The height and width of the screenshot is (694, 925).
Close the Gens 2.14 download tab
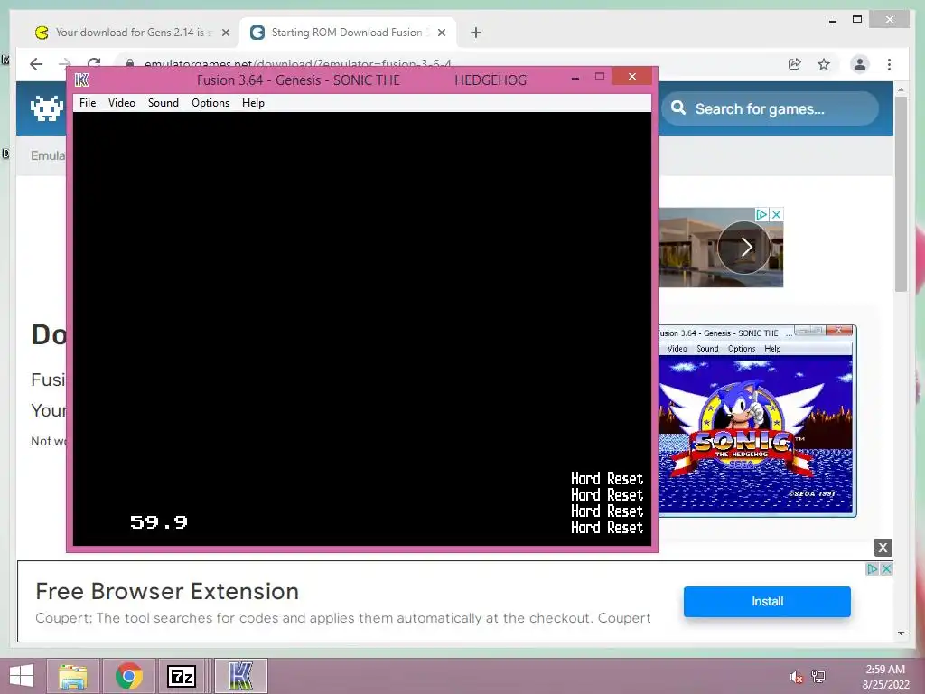(x=225, y=33)
